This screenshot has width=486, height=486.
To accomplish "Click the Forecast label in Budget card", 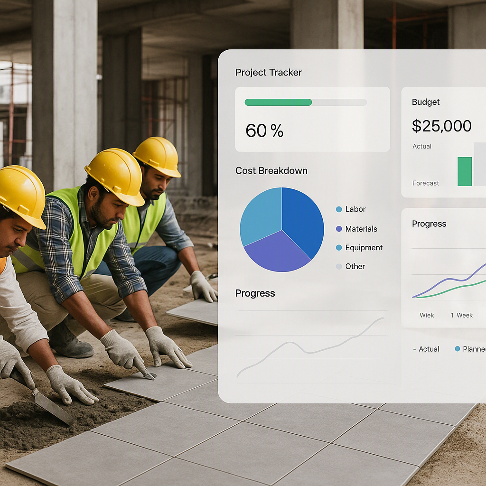I will (426, 183).
